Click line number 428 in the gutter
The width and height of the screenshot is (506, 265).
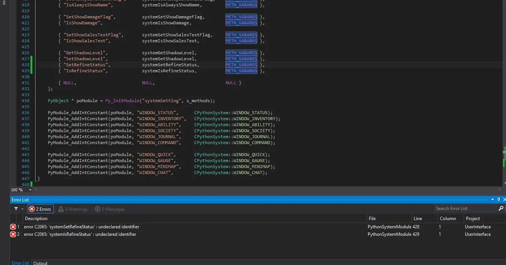25,65
